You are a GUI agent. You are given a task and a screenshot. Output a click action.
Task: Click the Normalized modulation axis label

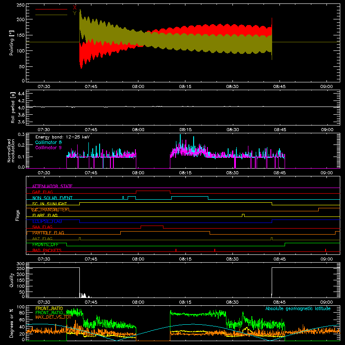(x=11, y=151)
